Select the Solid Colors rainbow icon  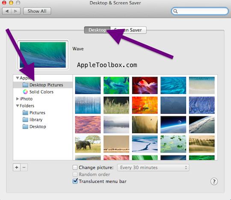25,92
